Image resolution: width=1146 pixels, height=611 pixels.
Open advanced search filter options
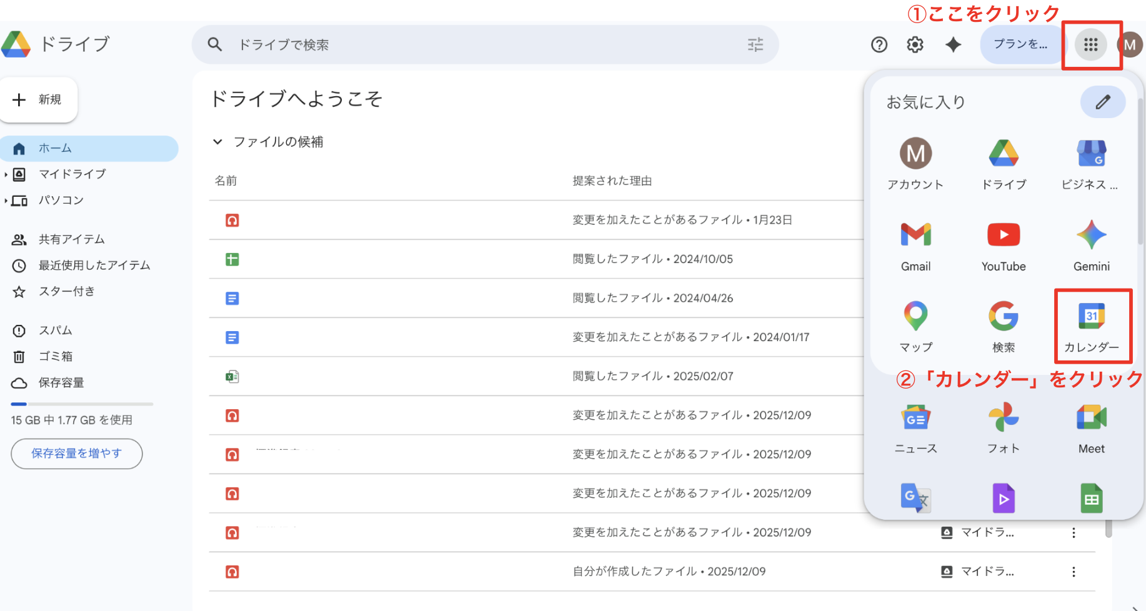coord(755,44)
